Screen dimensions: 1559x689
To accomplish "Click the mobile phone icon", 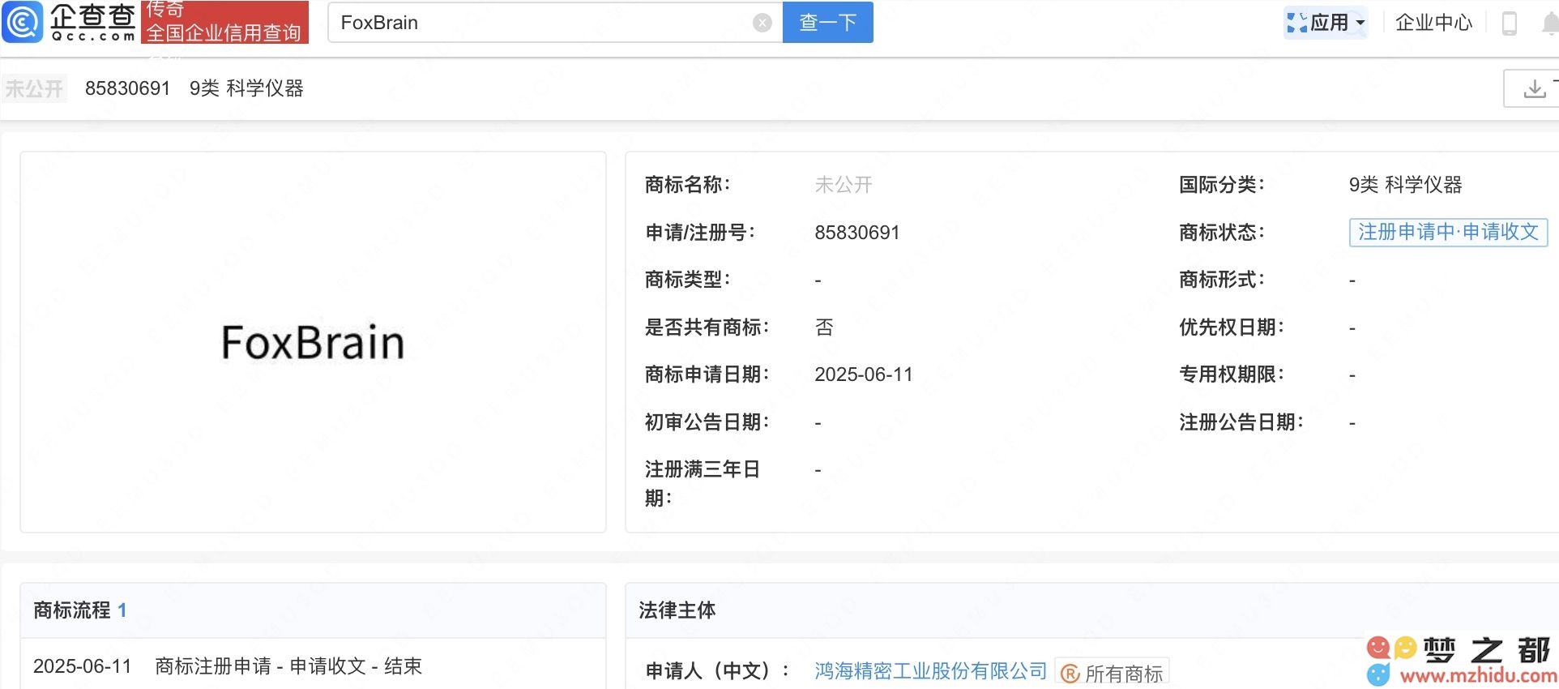I will tap(1509, 23).
